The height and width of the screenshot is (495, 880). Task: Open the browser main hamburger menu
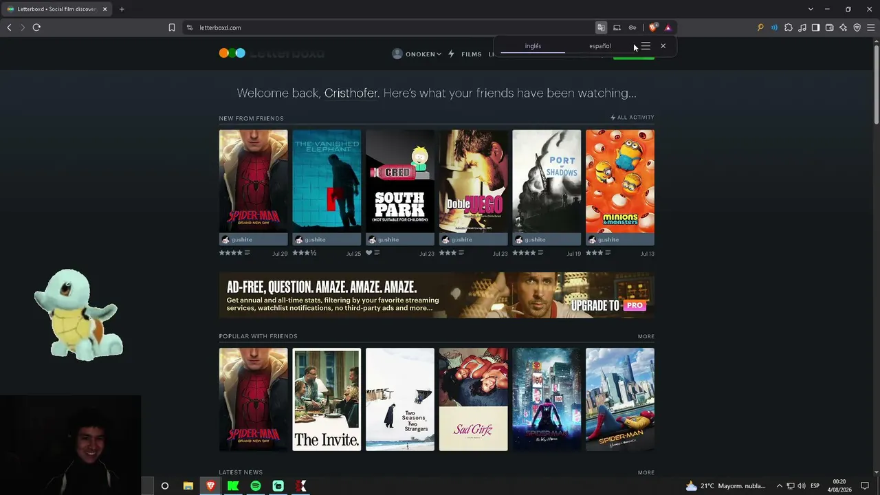pyautogui.click(x=870, y=27)
